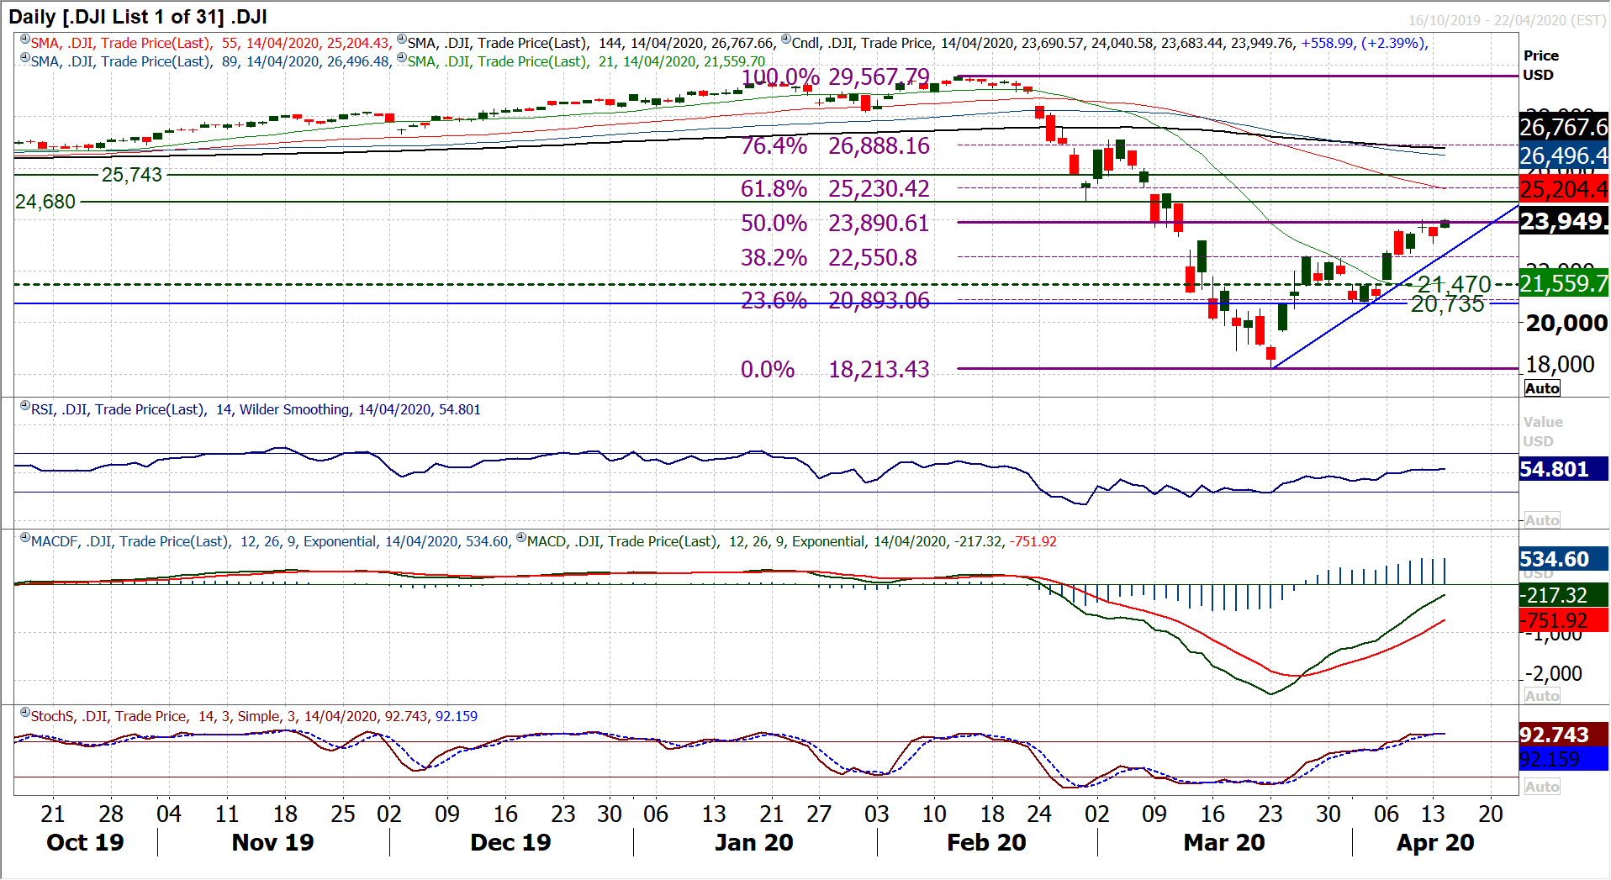
Task: Select the StochS legend text
Action: [x=254, y=716]
